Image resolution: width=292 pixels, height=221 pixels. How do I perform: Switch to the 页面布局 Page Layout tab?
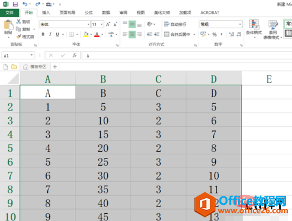67,13
